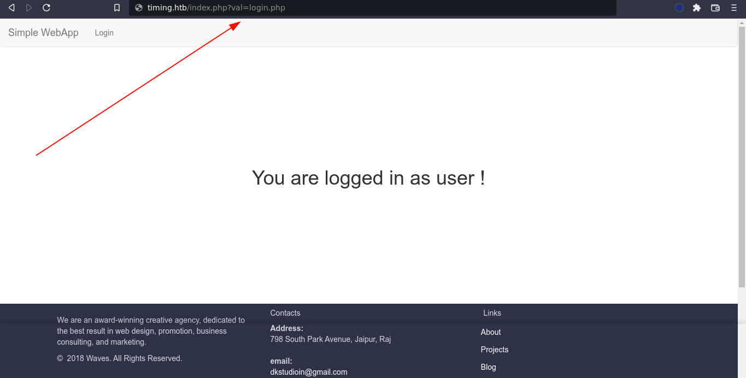Click the Contacts footer heading
The image size is (746, 378).
coord(285,313)
